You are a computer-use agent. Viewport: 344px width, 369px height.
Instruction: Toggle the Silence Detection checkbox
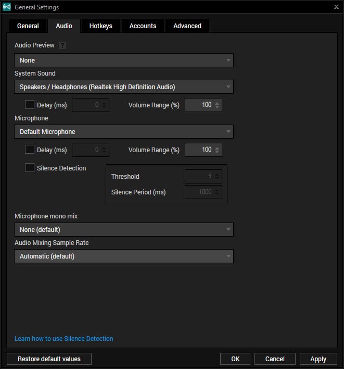[x=30, y=168]
